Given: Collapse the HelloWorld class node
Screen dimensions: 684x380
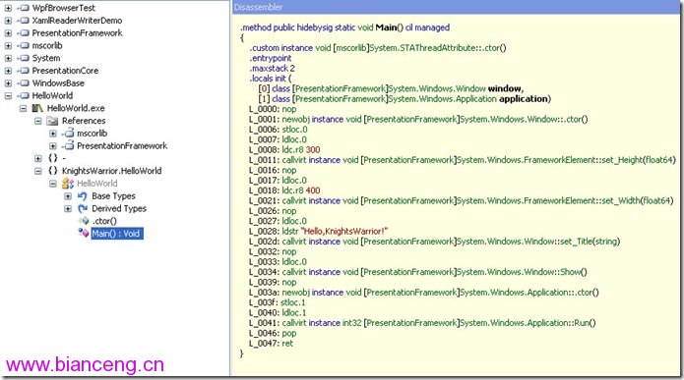Looking at the screenshot, I should pos(53,184).
